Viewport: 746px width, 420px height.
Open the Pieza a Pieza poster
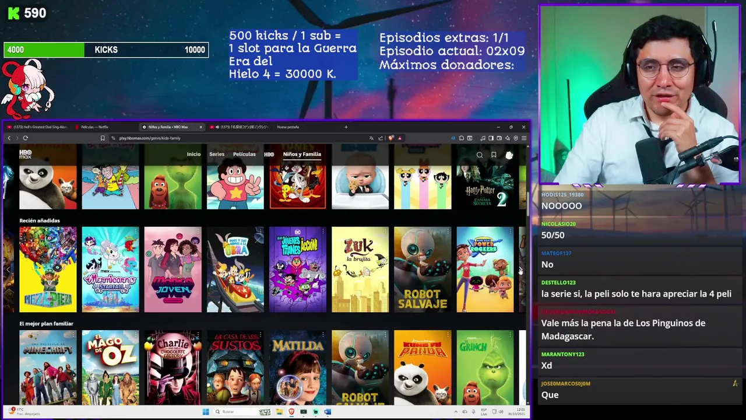tap(48, 269)
